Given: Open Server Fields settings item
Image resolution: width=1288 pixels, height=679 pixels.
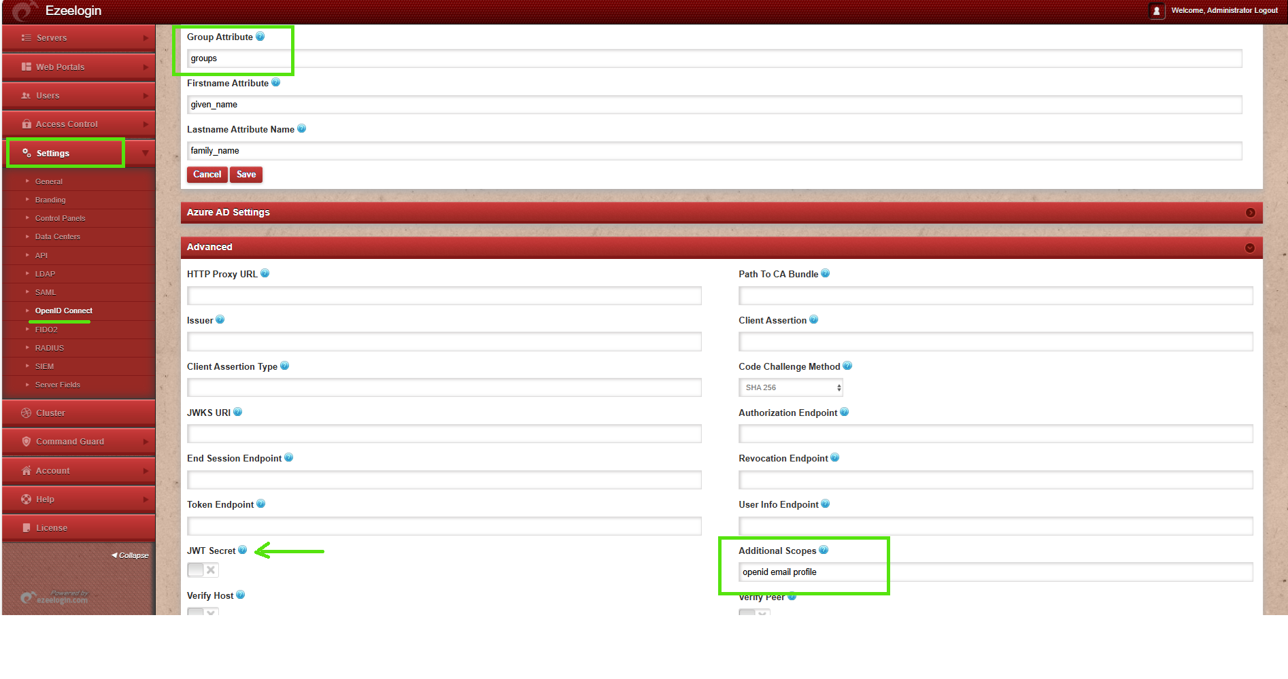Looking at the screenshot, I should coord(58,385).
